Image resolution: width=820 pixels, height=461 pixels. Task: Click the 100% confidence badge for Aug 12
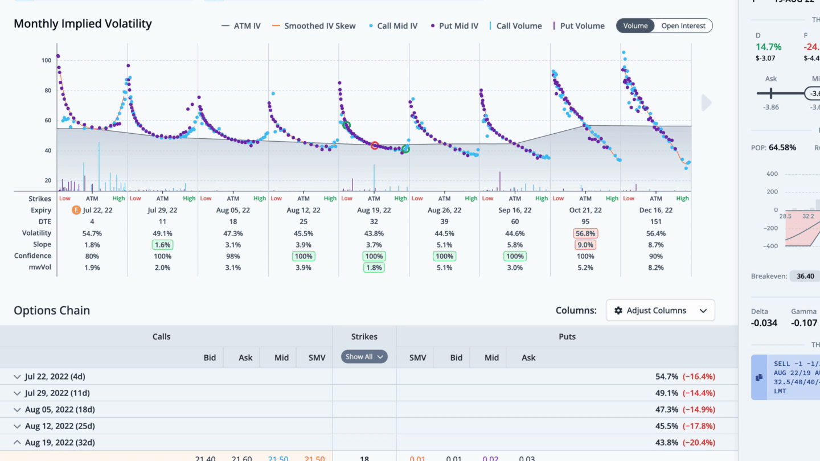tap(304, 256)
